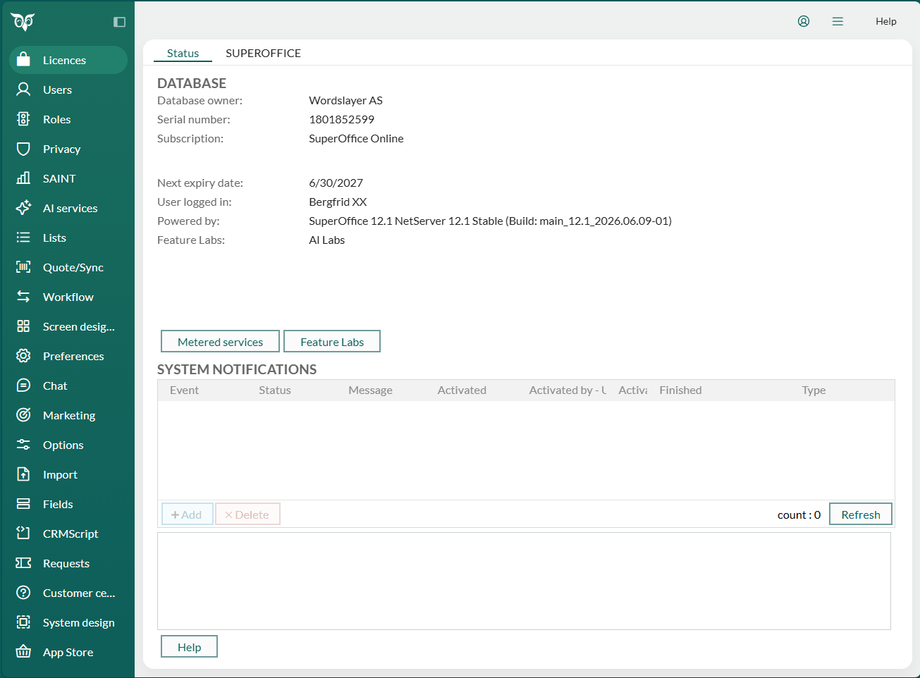This screenshot has width=920, height=678.
Task: Click the Marketing target icon
Action: (x=23, y=415)
